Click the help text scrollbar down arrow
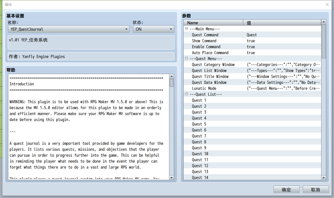334x198 pixels. click(171, 177)
